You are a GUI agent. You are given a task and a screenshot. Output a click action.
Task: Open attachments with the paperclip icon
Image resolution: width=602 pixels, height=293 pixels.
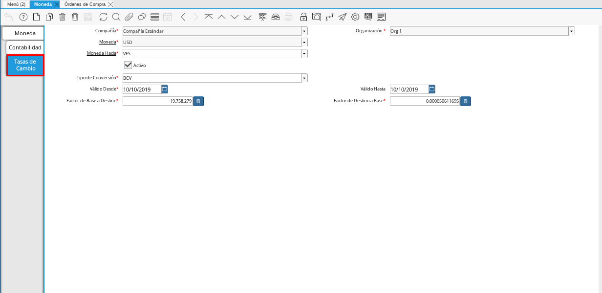(x=129, y=17)
